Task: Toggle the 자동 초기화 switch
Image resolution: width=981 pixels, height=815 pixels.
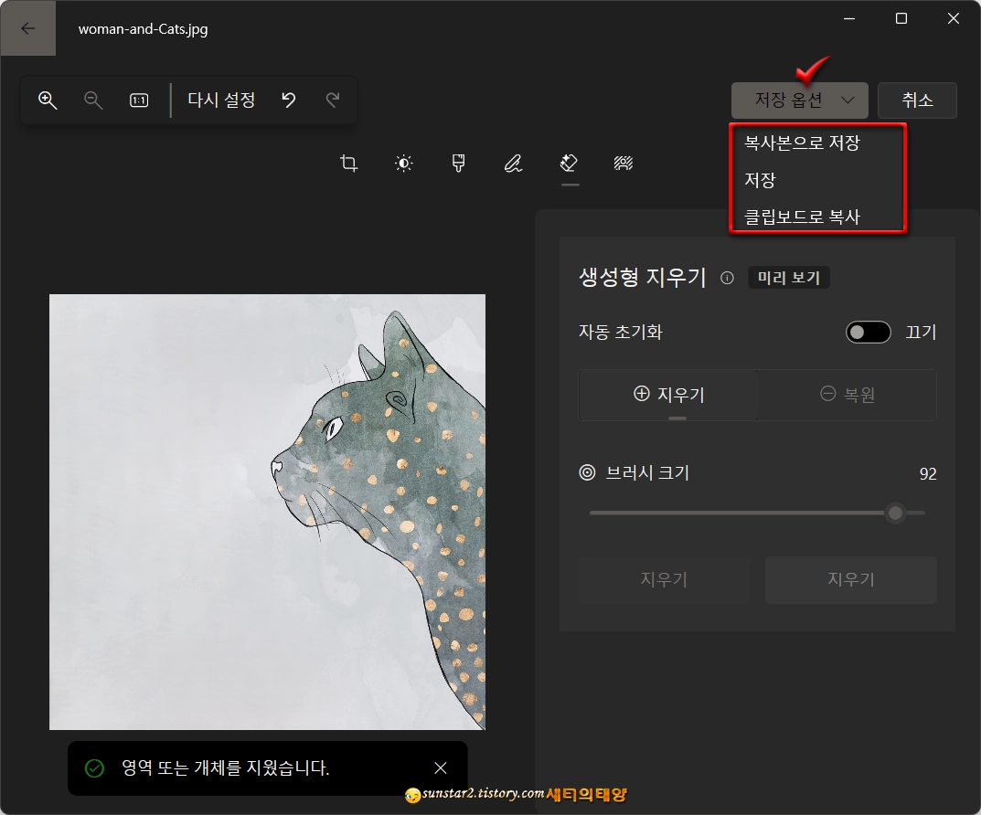Action: click(x=869, y=333)
